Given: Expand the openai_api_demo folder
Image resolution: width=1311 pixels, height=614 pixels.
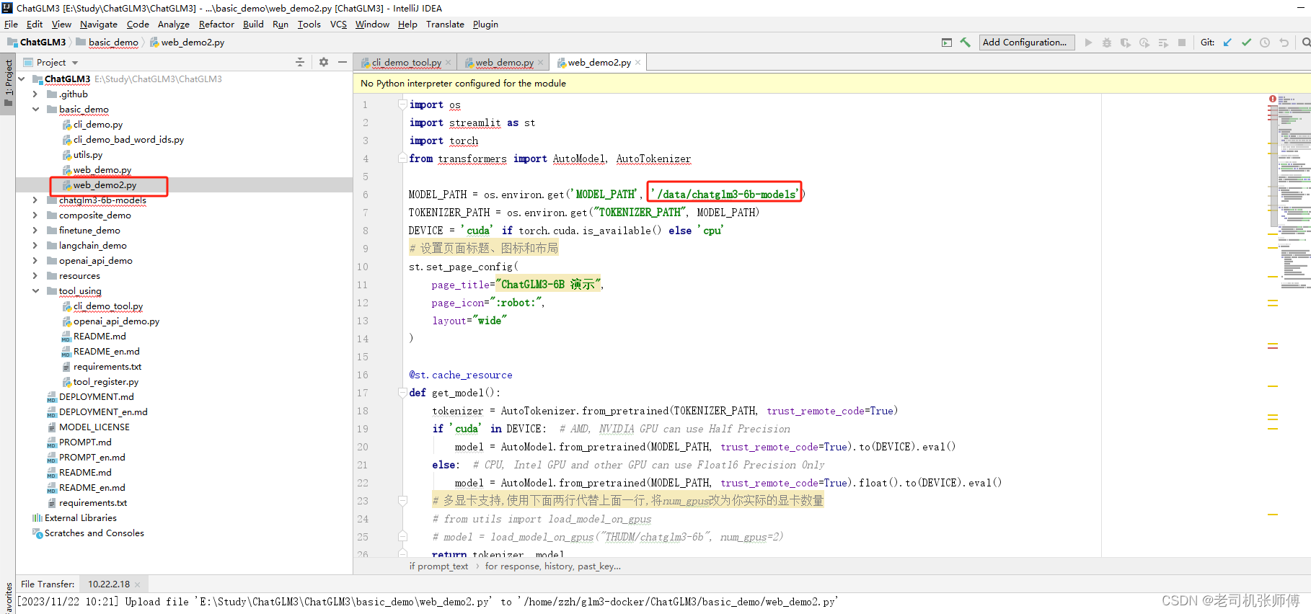Looking at the screenshot, I should coord(35,261).
